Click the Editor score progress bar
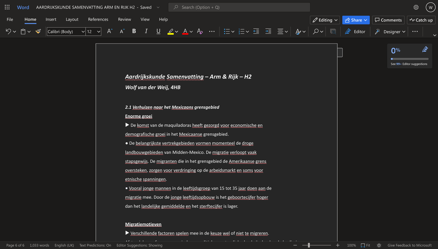This screenshot has width=438, height=249. click(x=410, y=59)
